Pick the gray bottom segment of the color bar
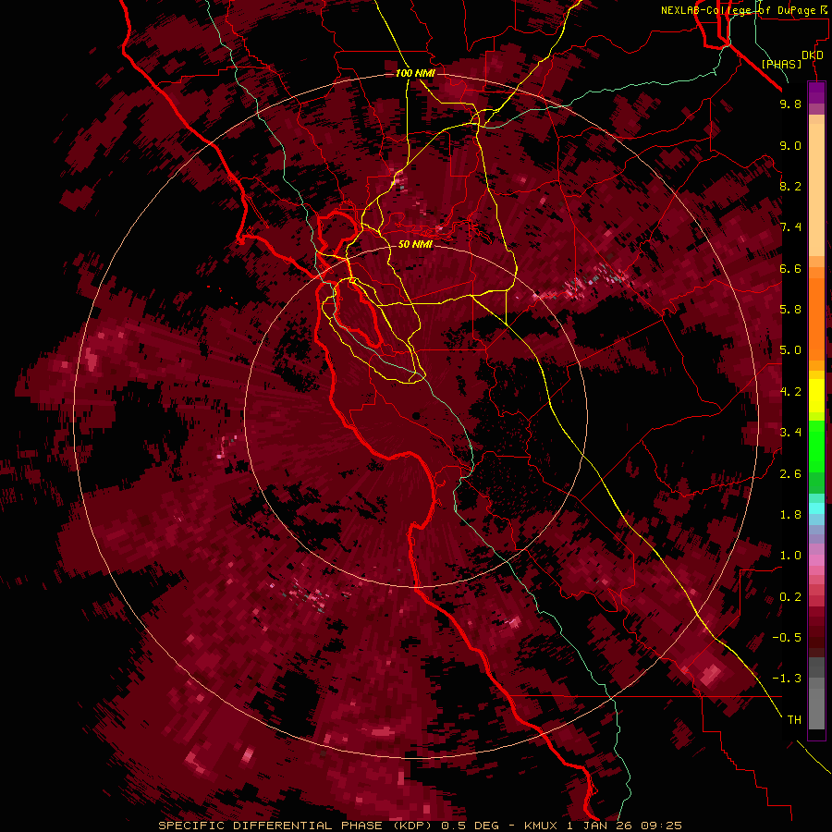This screenshot has width=832, height=832. 816,704
